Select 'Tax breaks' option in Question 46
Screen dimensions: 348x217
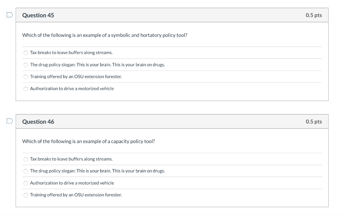[26, 159]
